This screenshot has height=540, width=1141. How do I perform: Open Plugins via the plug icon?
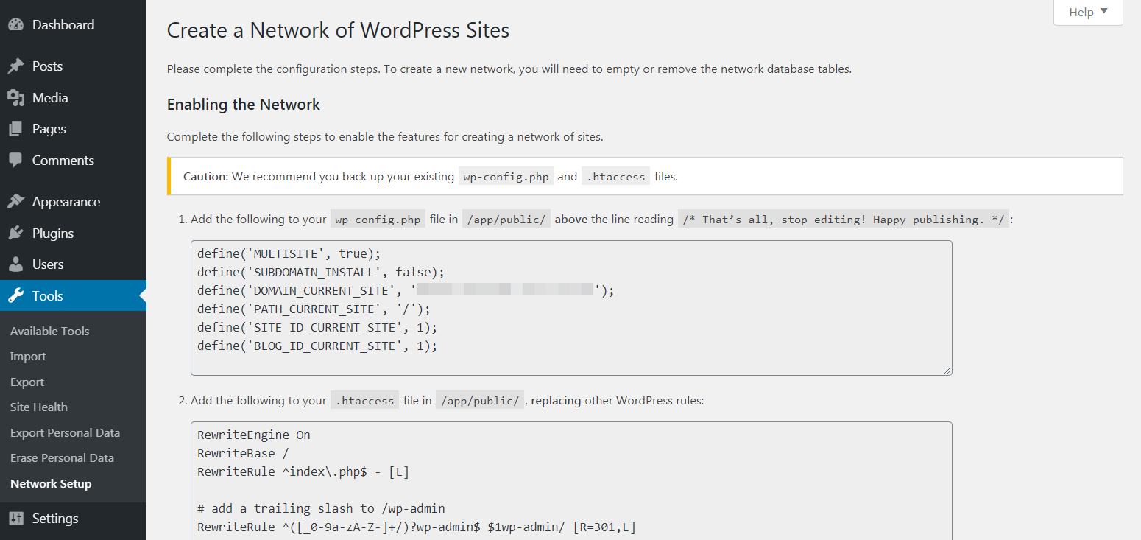tap(16, 233)
